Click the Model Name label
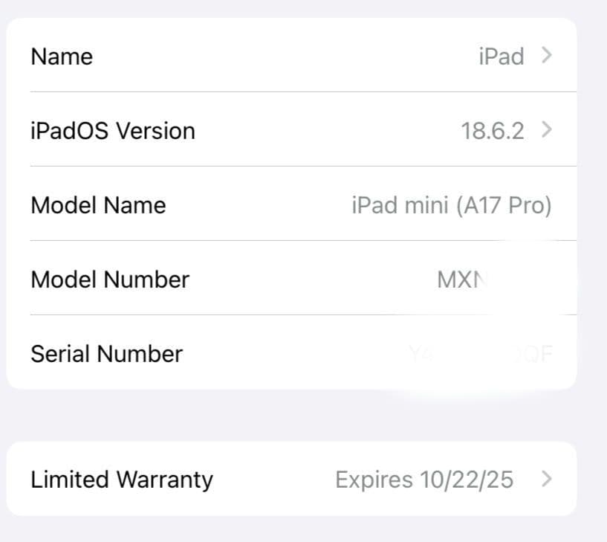The image size is (607, 542). [x=97, y=204]
